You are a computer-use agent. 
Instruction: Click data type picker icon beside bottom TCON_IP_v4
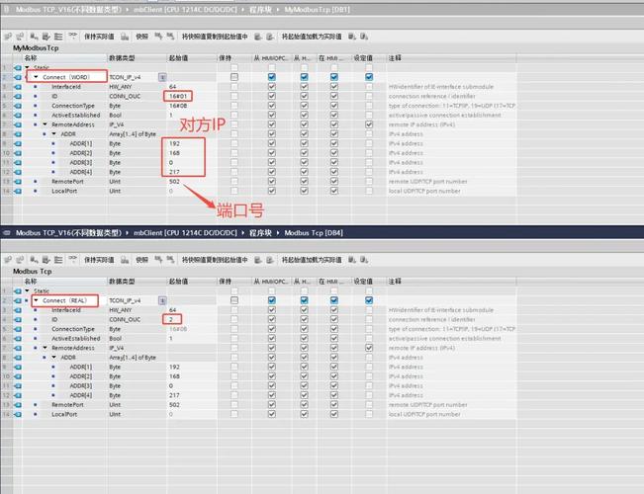coord(161,300)
